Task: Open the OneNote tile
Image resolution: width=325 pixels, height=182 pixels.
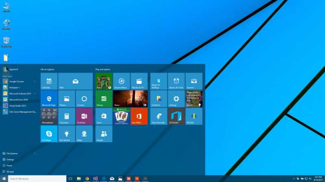Action: (x=84, y=116)
